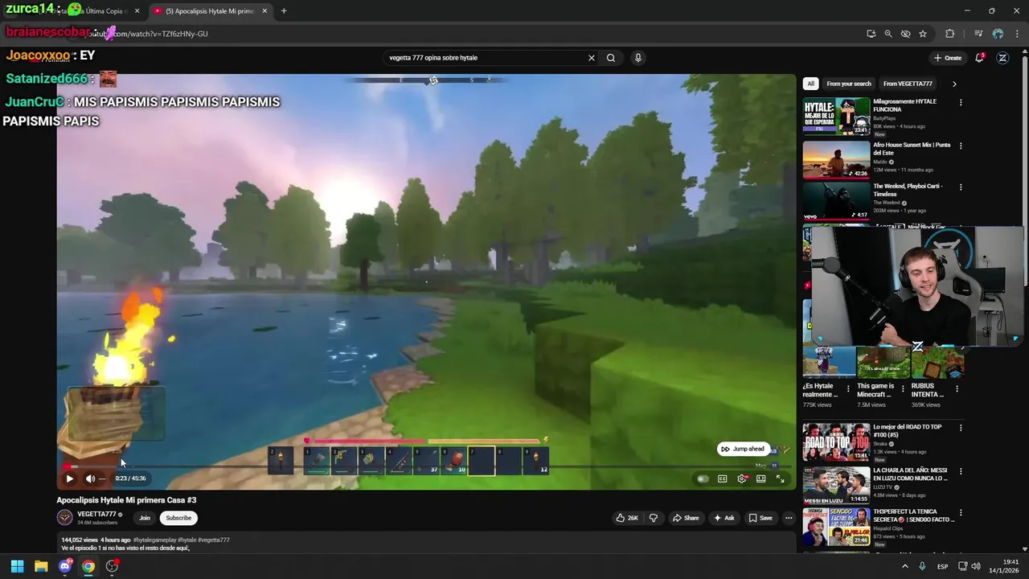Click the Create button

(x=948, y=58)
